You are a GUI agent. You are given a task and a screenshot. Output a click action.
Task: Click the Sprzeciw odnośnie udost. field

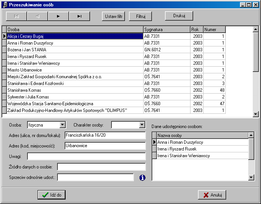(95, 177)
